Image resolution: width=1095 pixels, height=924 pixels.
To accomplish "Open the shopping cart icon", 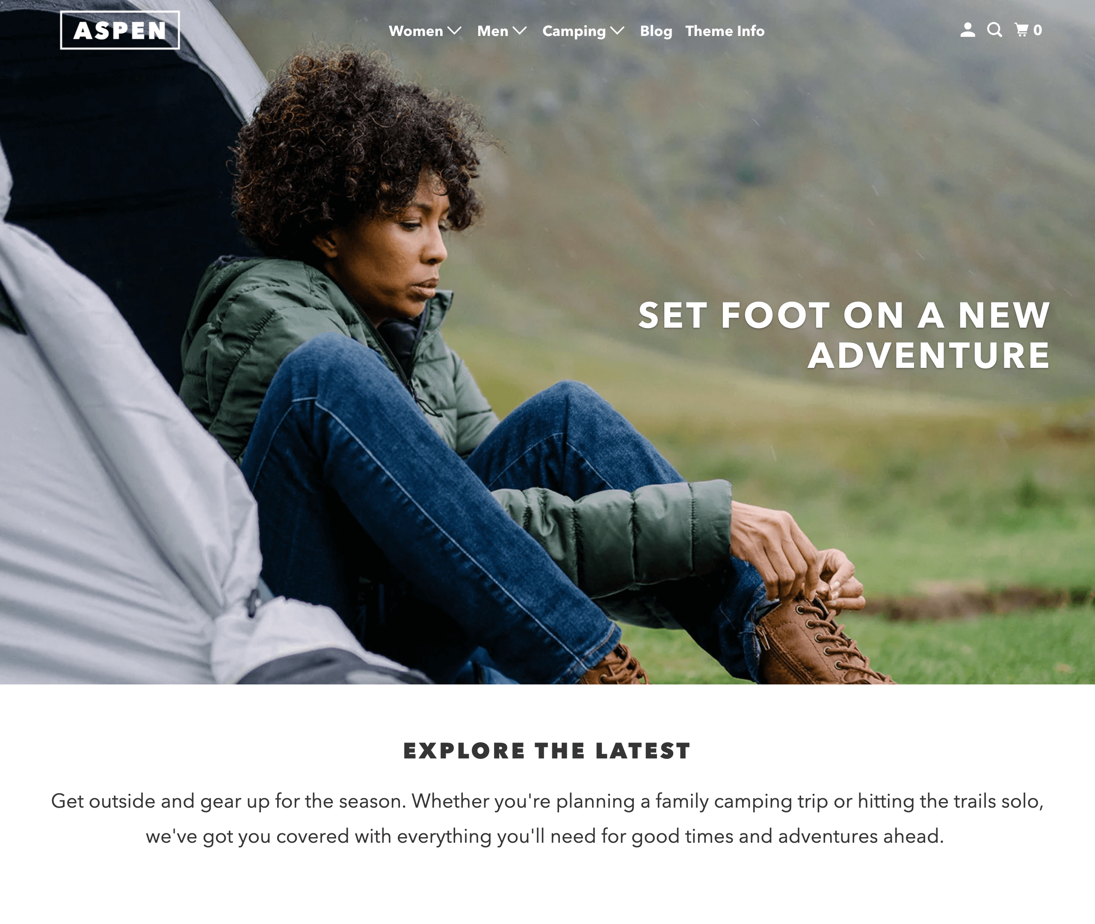I will [x=1021, y=30].
